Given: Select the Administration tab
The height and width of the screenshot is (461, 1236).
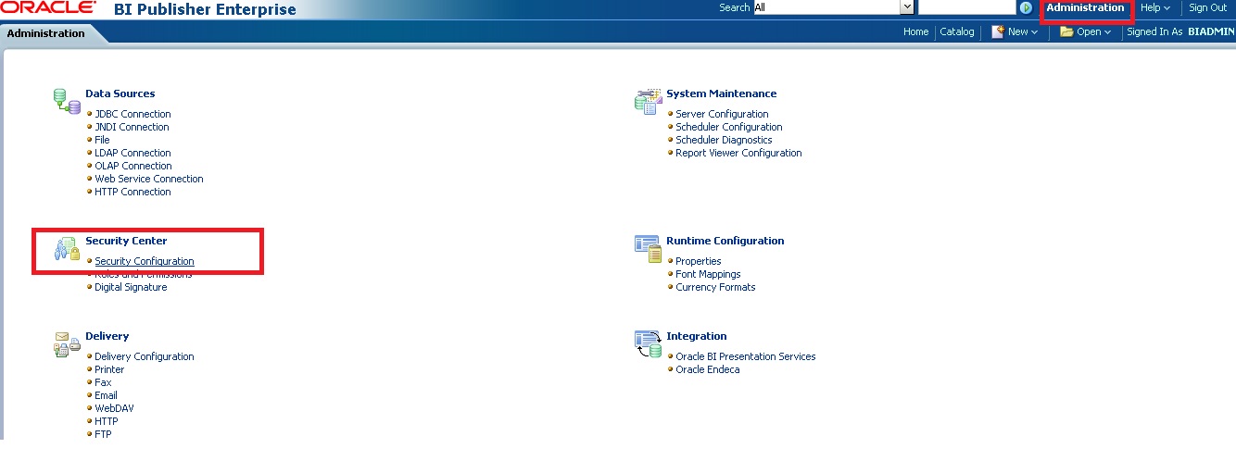Looking at the screenshot, I should point(46,33).
